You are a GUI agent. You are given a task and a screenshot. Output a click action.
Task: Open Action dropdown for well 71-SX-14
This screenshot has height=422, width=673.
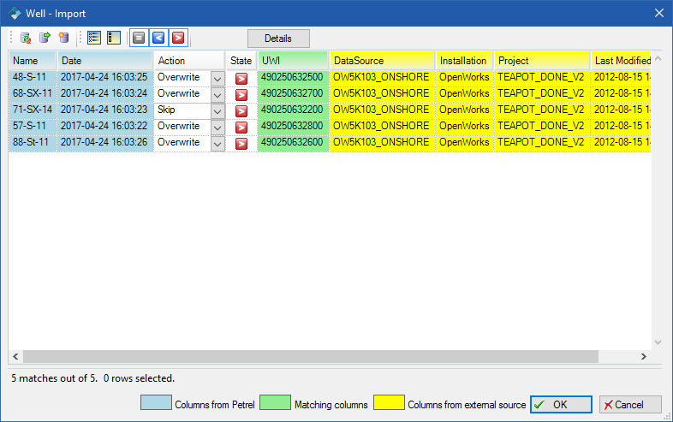tap(217, 111)
